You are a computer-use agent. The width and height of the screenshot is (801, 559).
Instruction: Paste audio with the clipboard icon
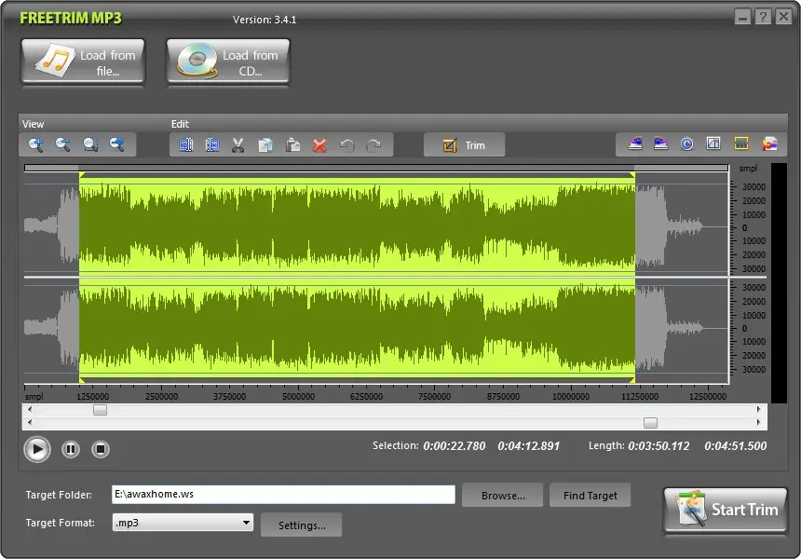292,145
